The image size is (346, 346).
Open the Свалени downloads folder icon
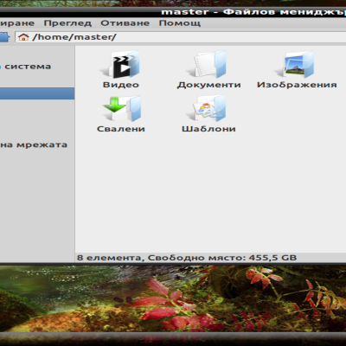click(x=121, y=109)
